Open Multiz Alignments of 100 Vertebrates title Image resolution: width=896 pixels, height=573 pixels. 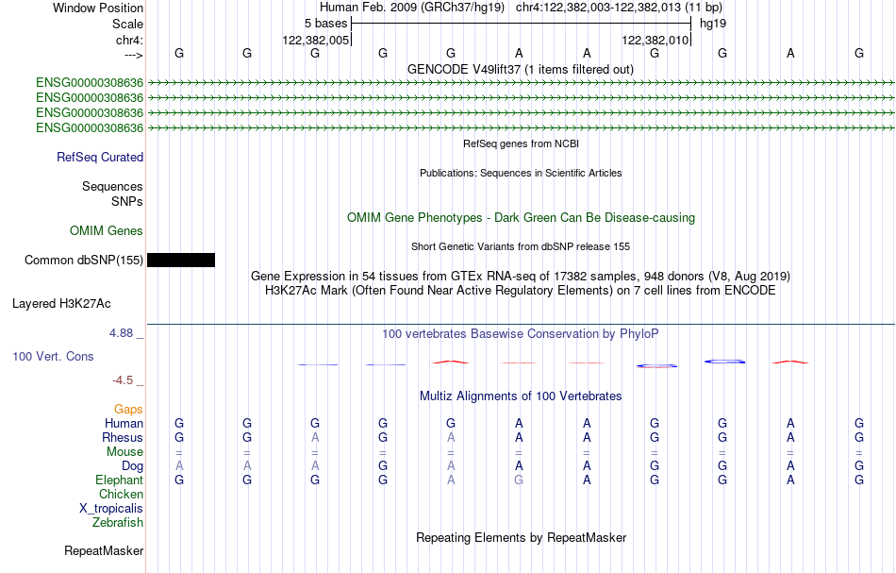point(521,396)
